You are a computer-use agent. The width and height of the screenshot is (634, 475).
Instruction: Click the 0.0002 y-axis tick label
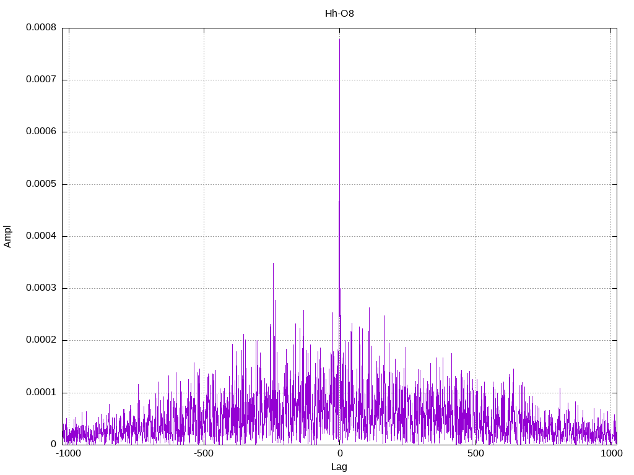pos(41,340)
